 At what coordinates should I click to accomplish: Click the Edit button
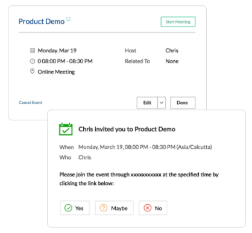pos(147,103)
